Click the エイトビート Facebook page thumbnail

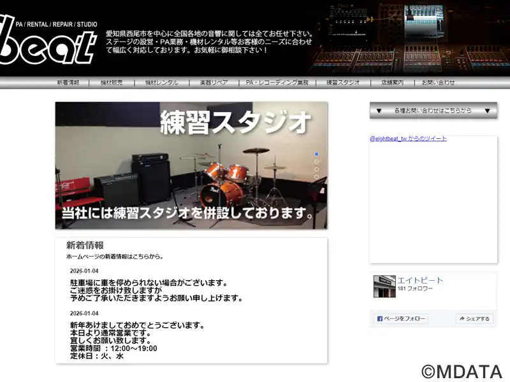click(384, 286)
